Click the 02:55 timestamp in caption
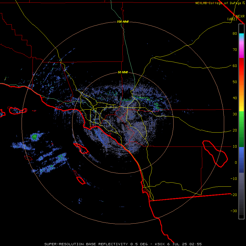 196,244
